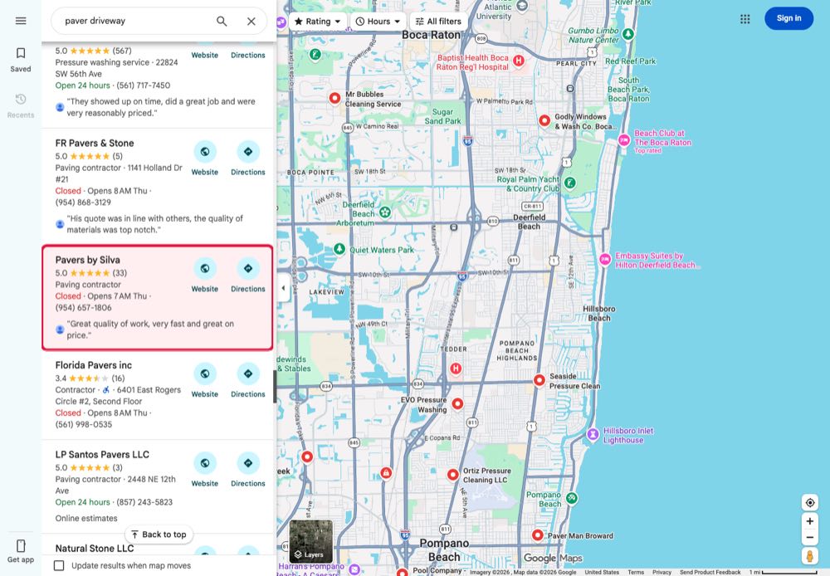Open the Natural Stone LLC listing title
This screenshot has height=576, width=830.
tap(95, 549)
